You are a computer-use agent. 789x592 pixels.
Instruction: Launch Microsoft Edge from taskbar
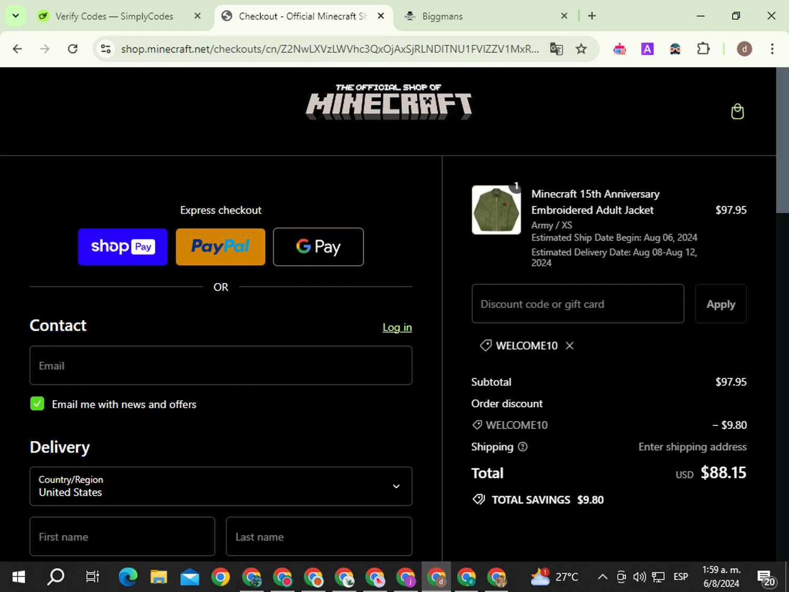(x=128, y=577)
